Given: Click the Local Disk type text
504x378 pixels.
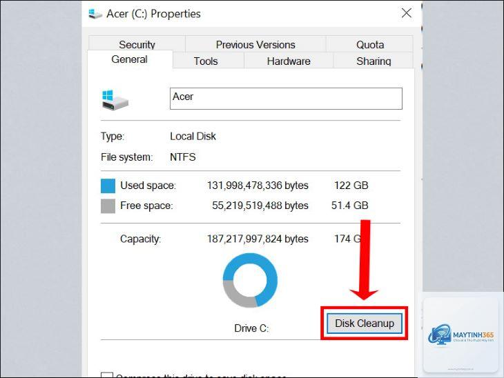Looking at the screenshot, I should point(193,136).
